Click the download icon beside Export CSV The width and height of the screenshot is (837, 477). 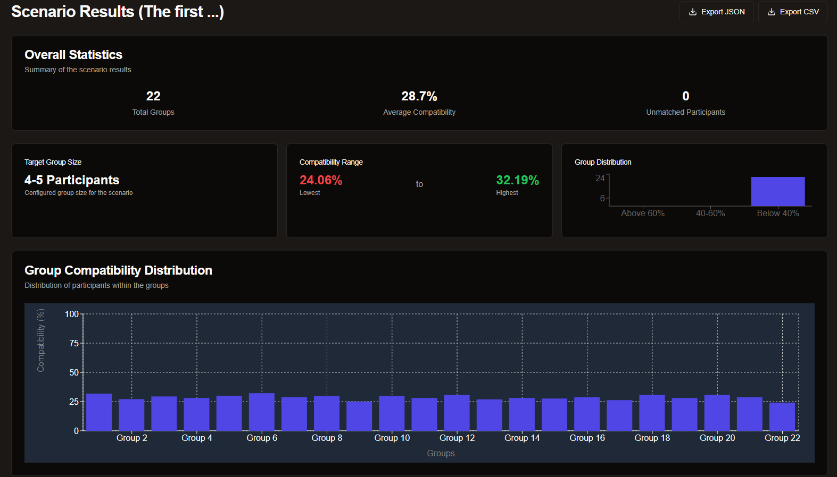[772, 12]
